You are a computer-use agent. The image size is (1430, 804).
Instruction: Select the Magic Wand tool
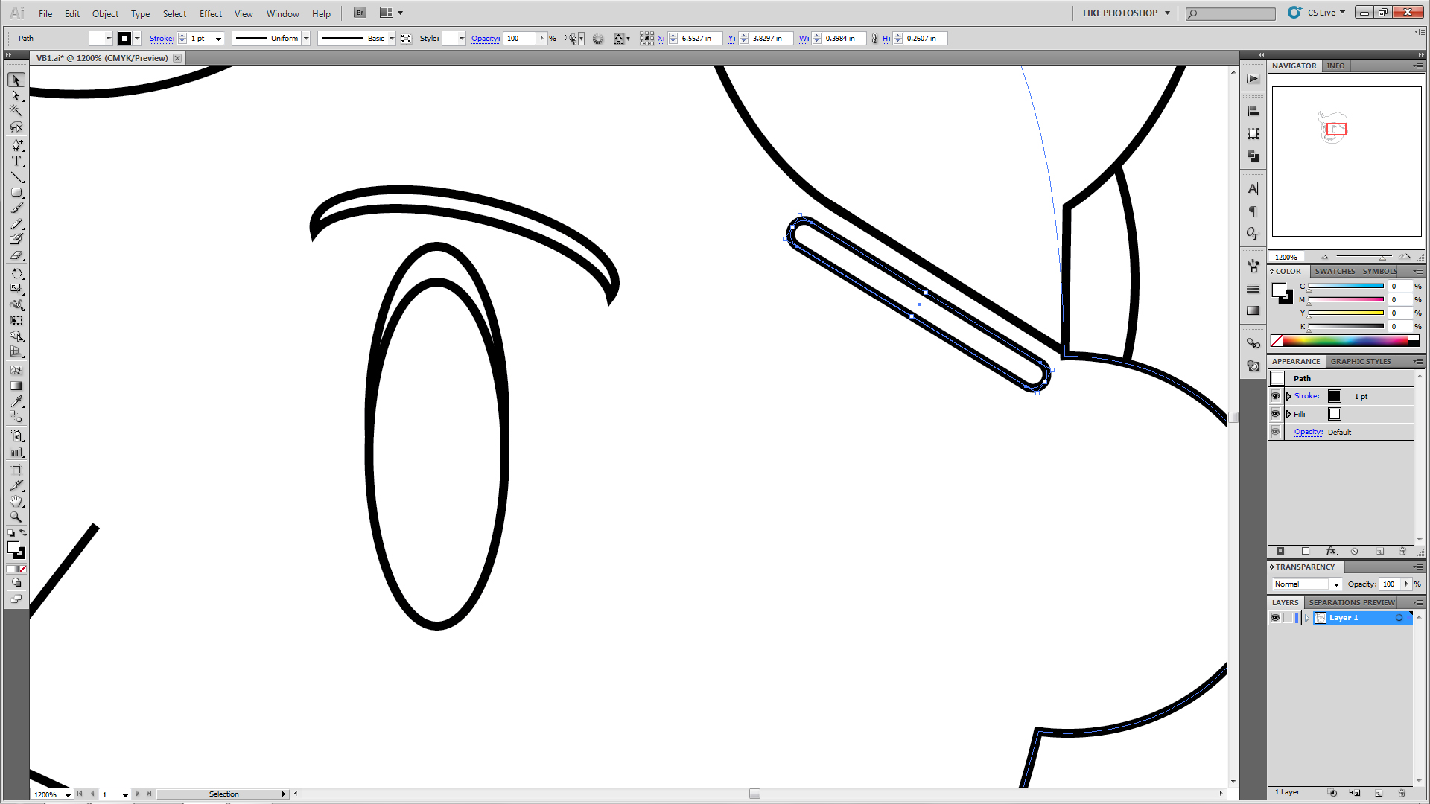tap(16, 111)
